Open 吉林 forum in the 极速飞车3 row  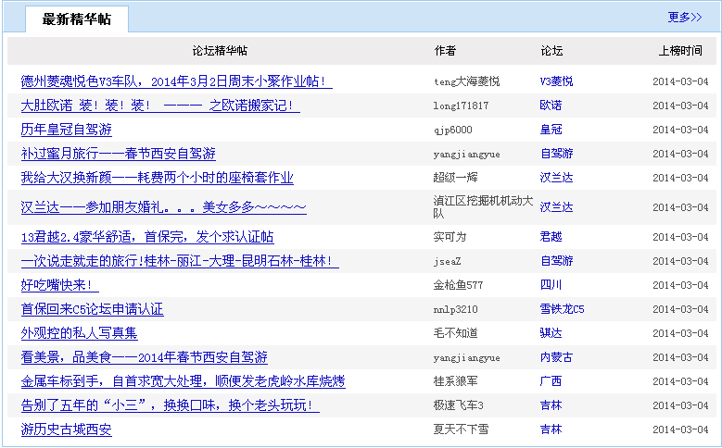(551, 404)
